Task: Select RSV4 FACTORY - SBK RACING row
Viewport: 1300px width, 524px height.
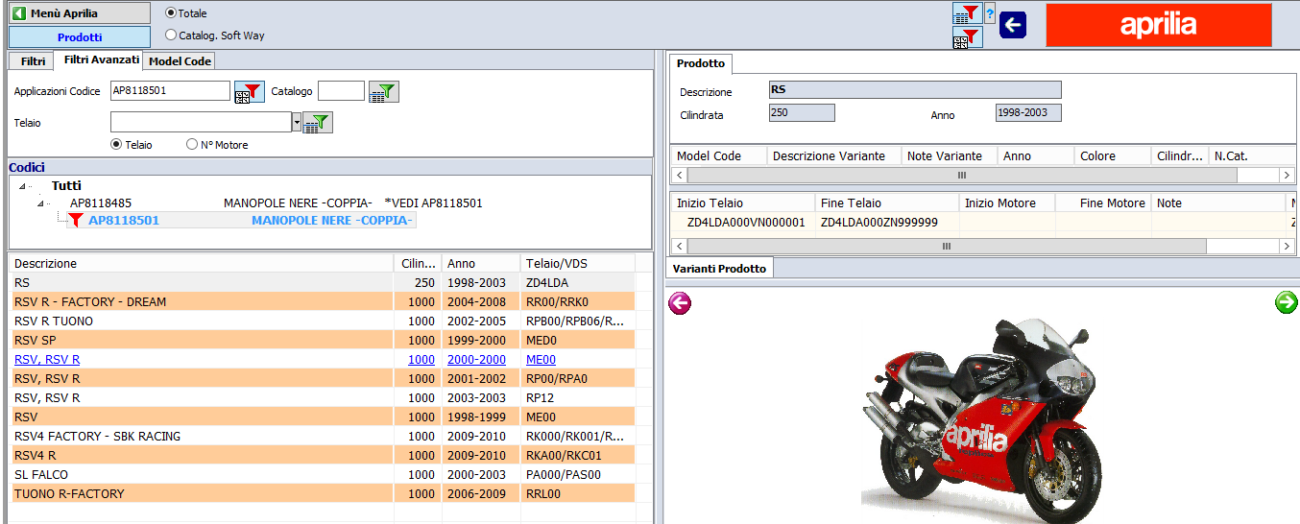Action: 323,436
